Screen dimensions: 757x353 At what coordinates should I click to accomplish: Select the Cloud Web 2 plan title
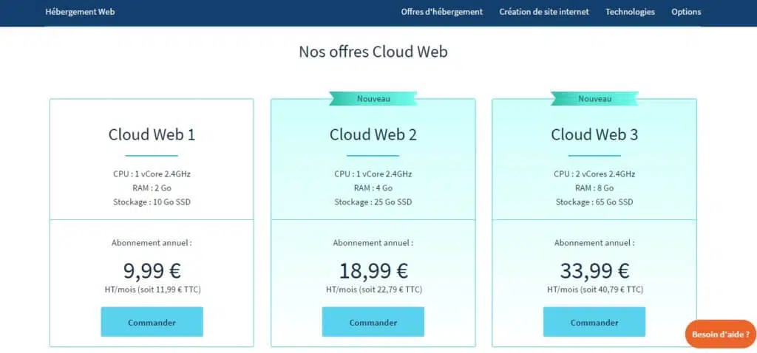tap(373, 134)
